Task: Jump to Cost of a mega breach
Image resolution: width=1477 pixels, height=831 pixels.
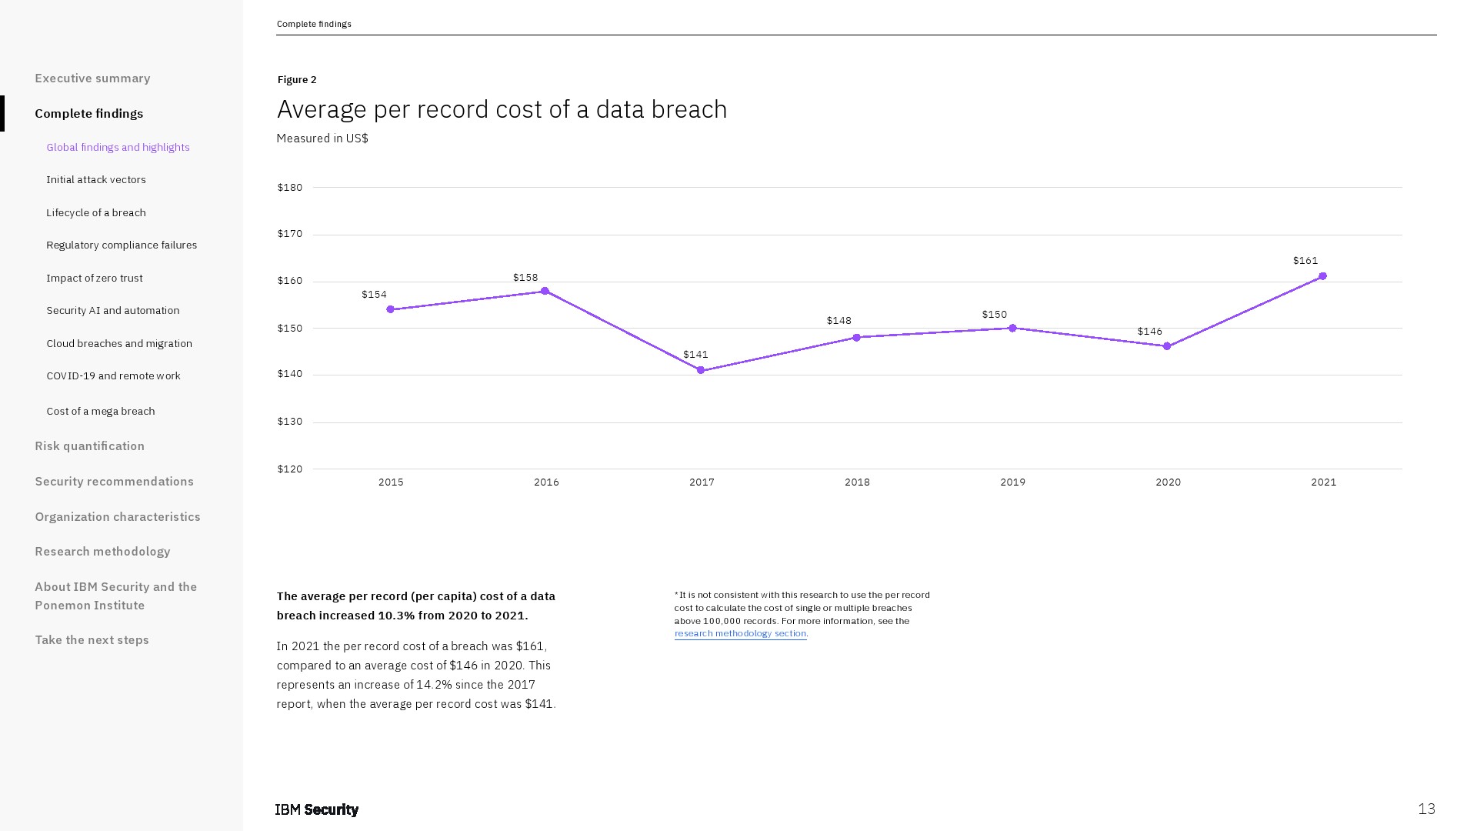Action: (x=101, y=412)
